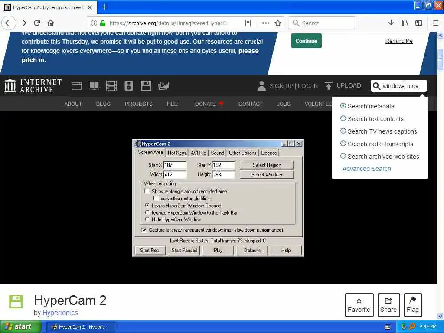Click the page scrollbar down arrow

(x=441, y=316)
